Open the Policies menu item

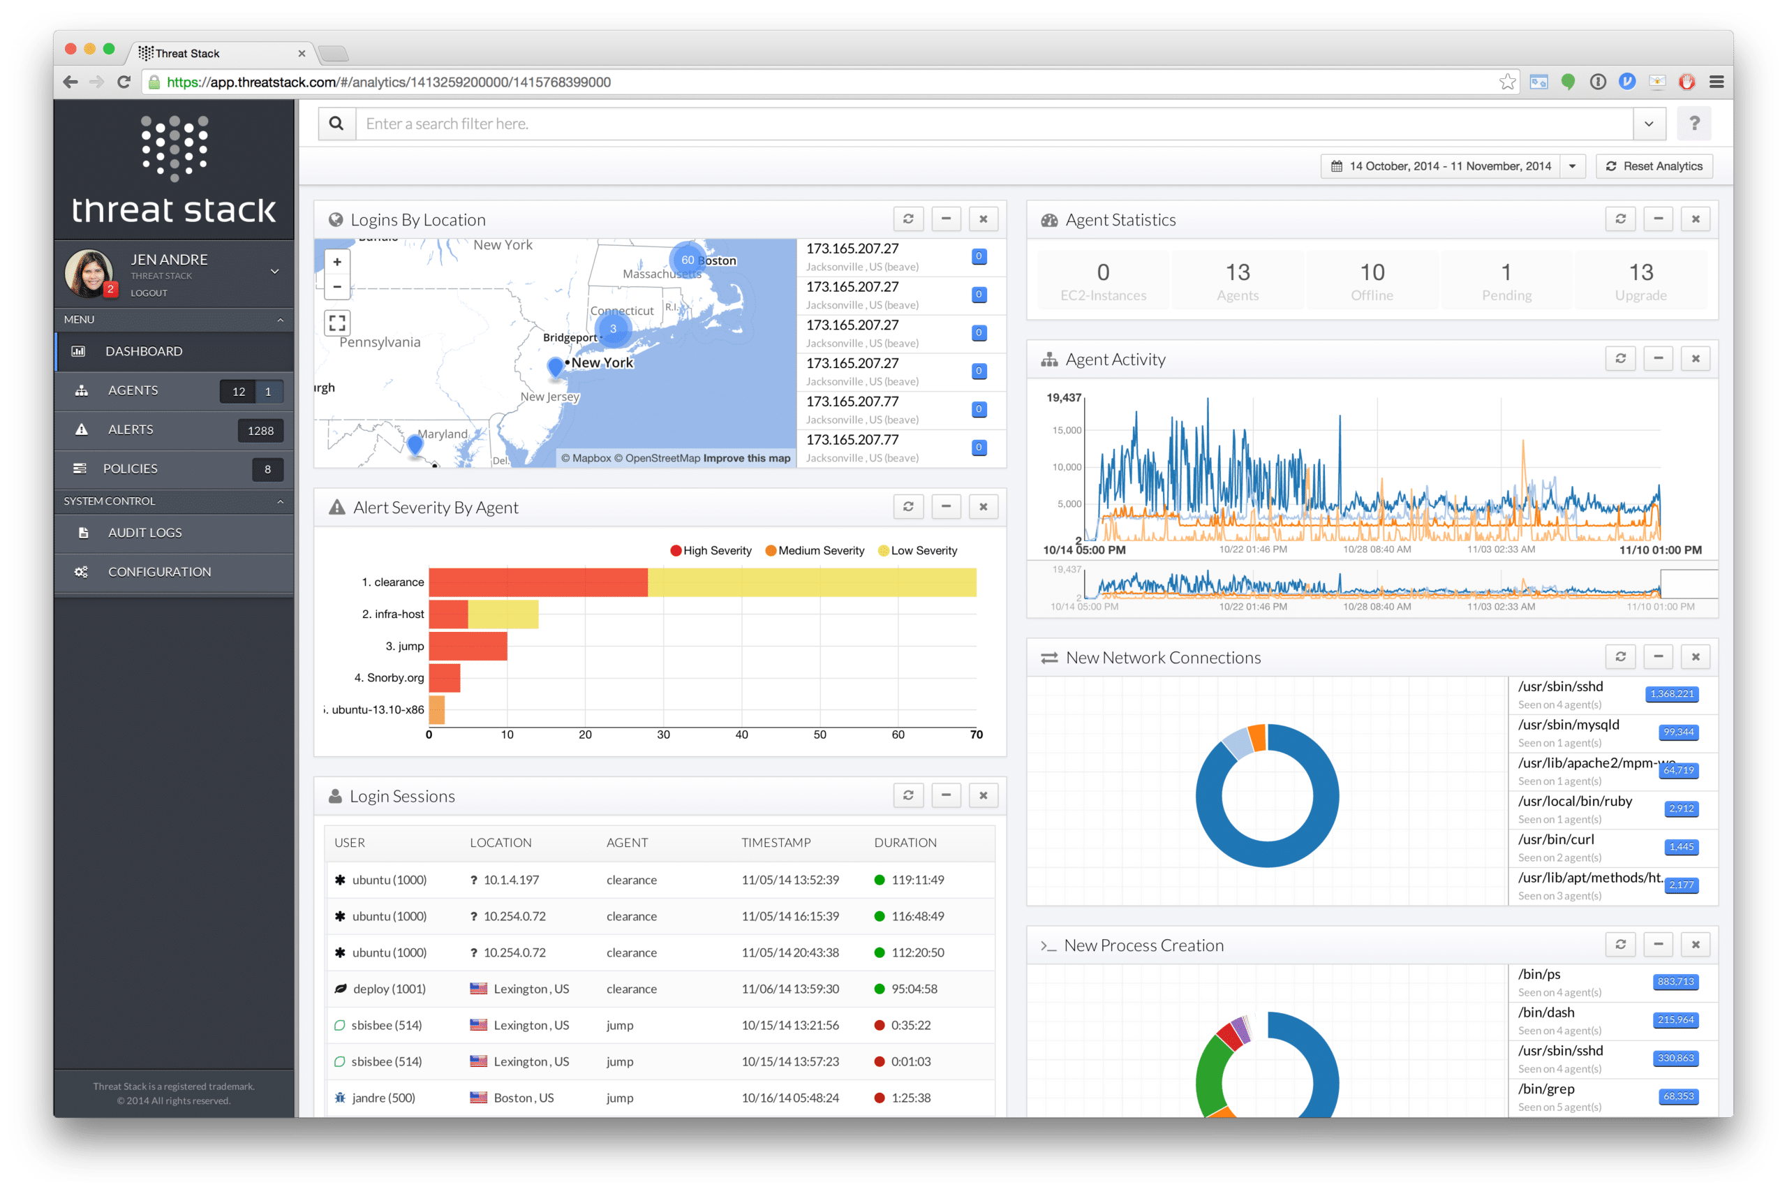point(175,469)
